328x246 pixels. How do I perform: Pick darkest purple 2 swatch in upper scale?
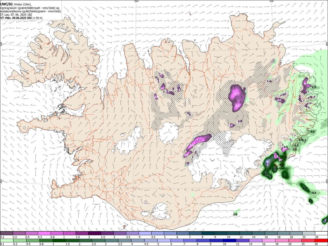pos(95,233)
